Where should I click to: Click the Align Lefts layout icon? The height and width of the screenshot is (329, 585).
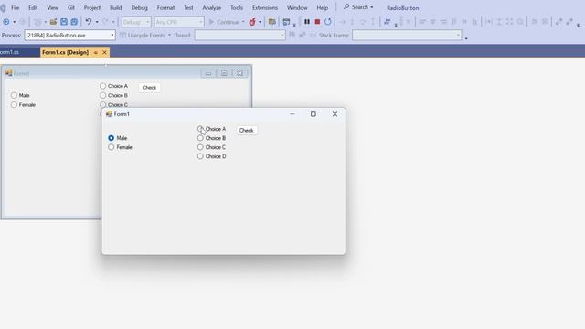(x=422, y=22)
